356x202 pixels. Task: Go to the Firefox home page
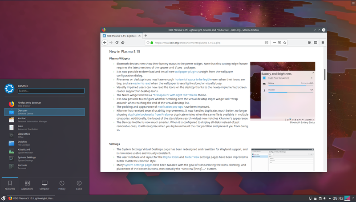click(x=123, y=42)
